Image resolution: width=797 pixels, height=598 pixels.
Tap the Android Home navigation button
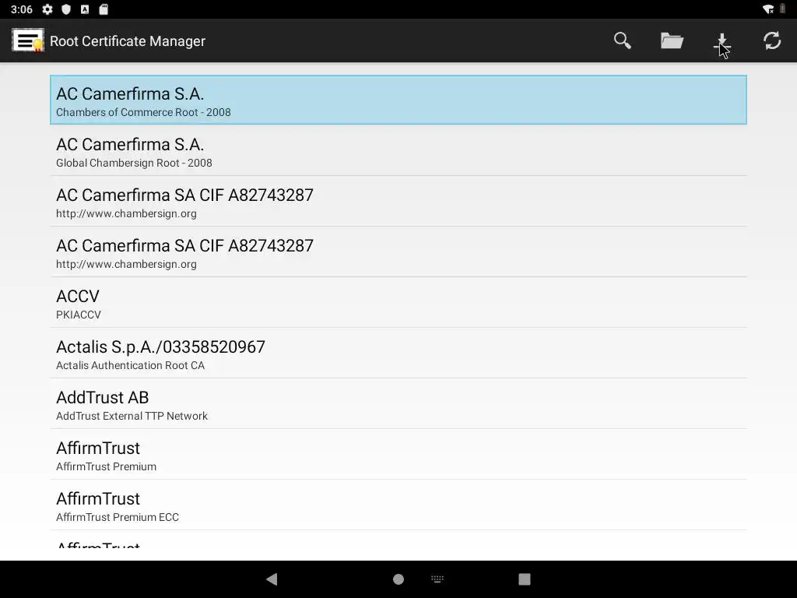pyautogui.click(x=398, y=579)
